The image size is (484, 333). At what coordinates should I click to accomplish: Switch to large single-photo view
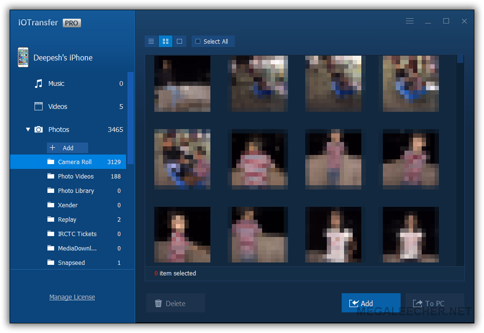(x=179, y=41)
